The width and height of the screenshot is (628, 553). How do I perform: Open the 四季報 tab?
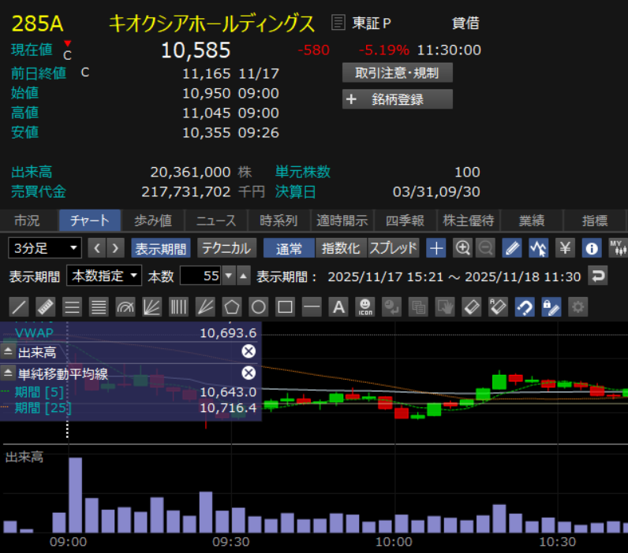tap(406, 221)
